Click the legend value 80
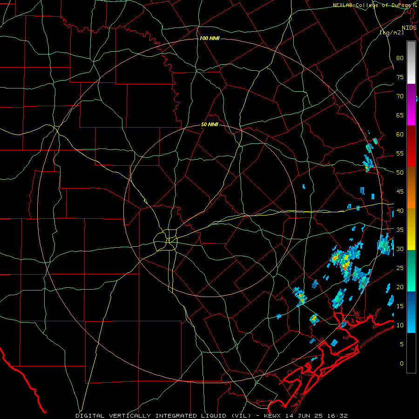The height and width of the screenshot is (419, 419). tap(400, 58)
